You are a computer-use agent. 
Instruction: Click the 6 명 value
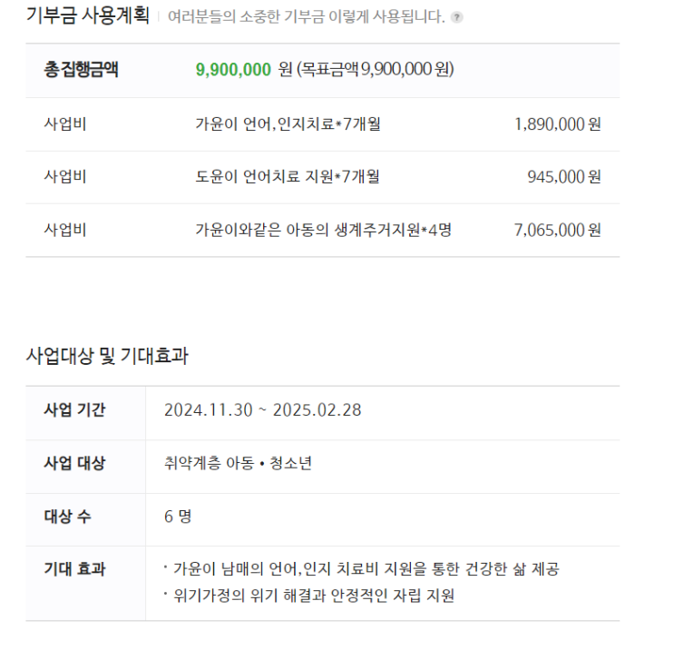click(x=178, y=517)
